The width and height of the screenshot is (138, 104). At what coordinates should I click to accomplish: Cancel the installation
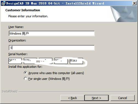click(123, 98)
